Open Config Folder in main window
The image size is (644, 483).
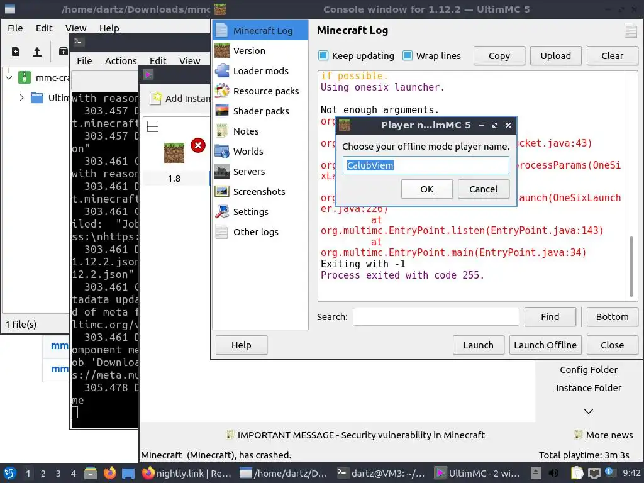[589, 370]
